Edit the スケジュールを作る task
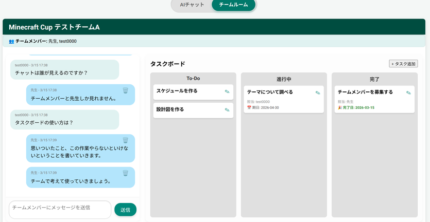Viewport: 430px width, 222px height. click(227, 91)
